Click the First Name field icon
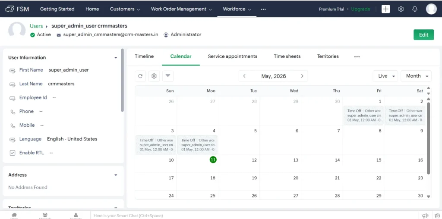 pyautogui.click(x=13, y=70)
